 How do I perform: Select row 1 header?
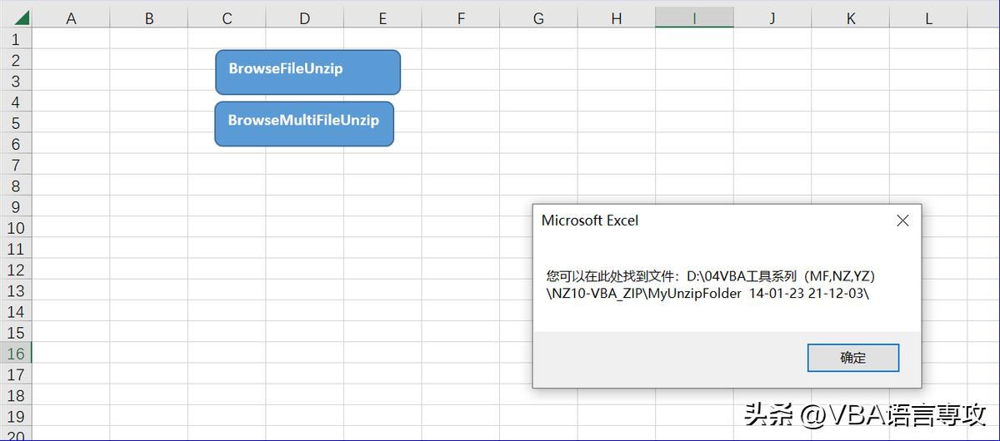[x=16, y=39]
